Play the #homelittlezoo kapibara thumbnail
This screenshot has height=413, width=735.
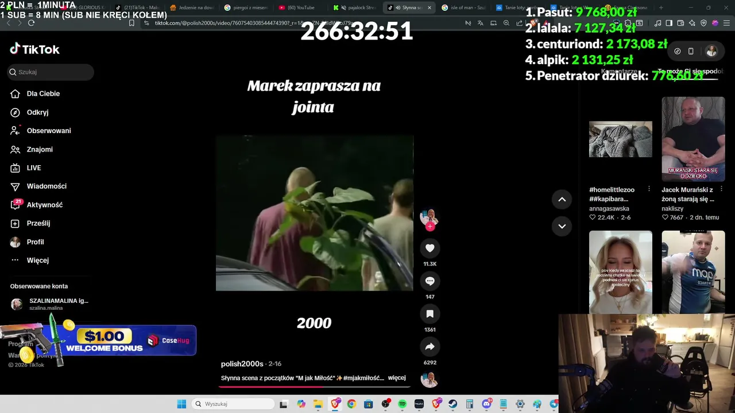(x=620, y=139)
